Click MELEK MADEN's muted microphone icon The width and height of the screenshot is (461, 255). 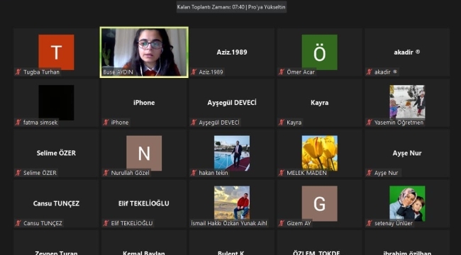[282, 173]
